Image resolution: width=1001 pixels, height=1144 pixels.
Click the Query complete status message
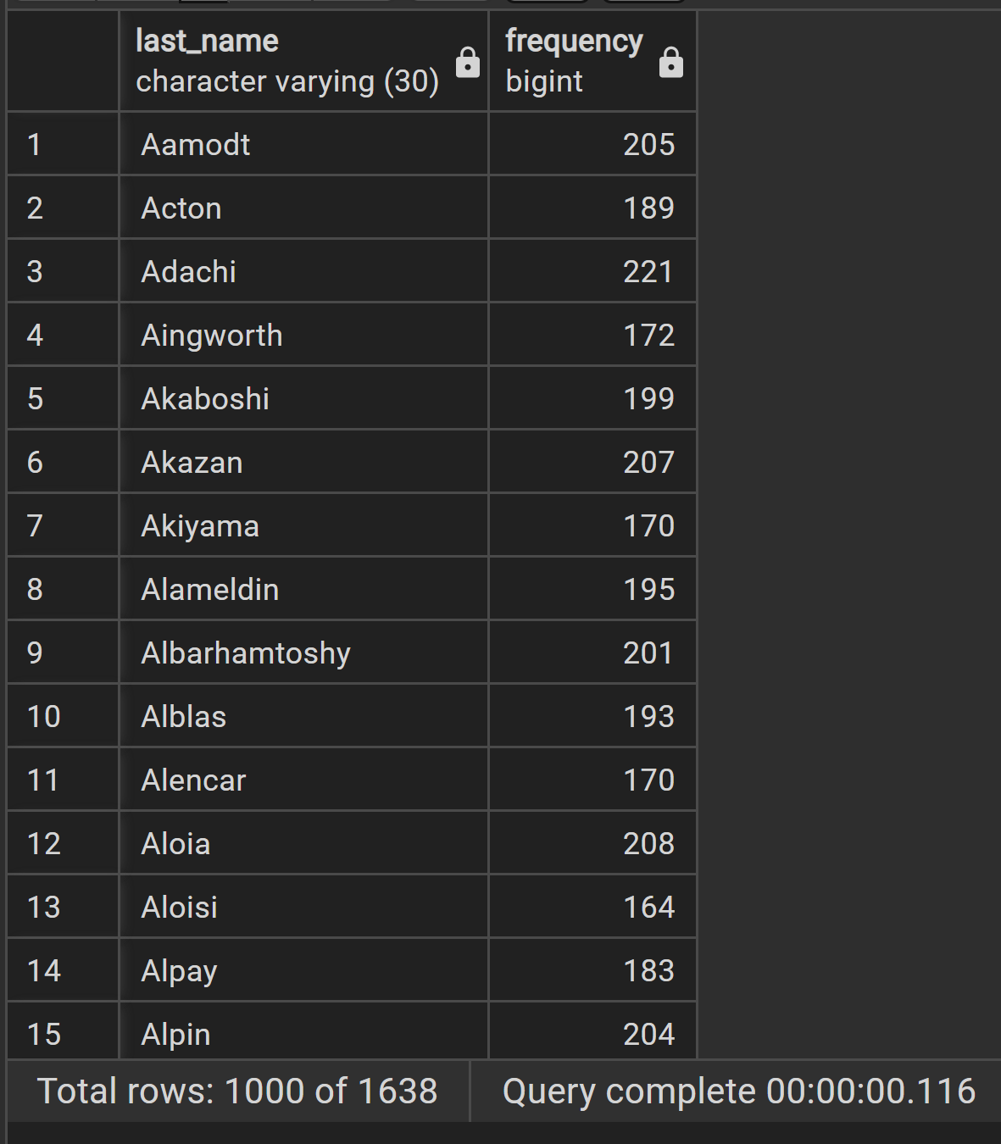739,1091
